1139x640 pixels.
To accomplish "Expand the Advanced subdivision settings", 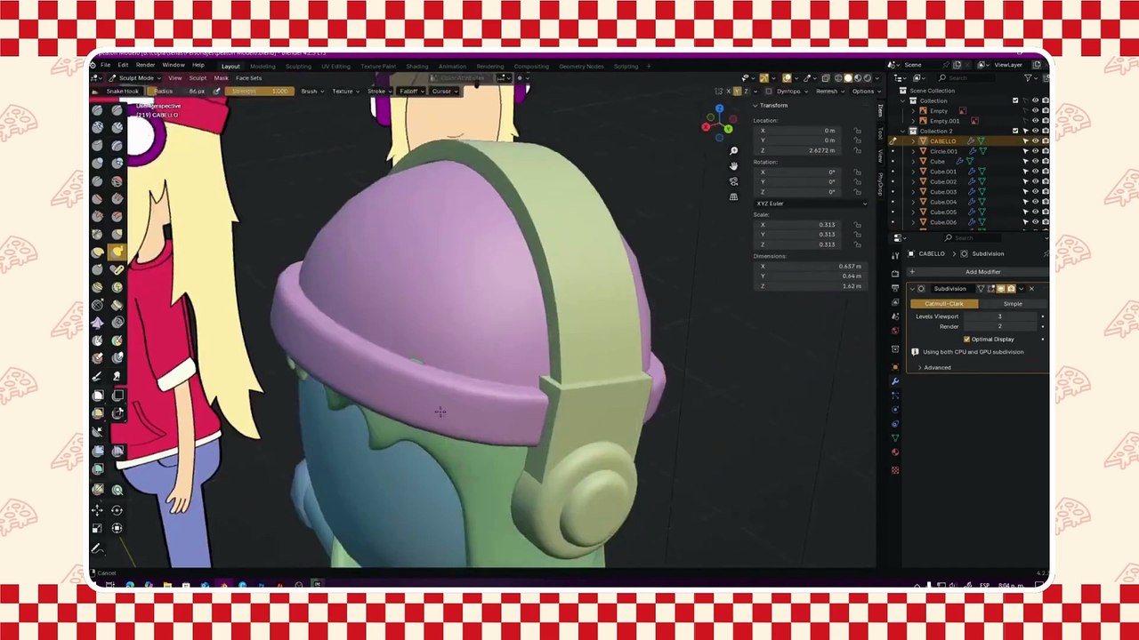I will (x=936, y=368).
